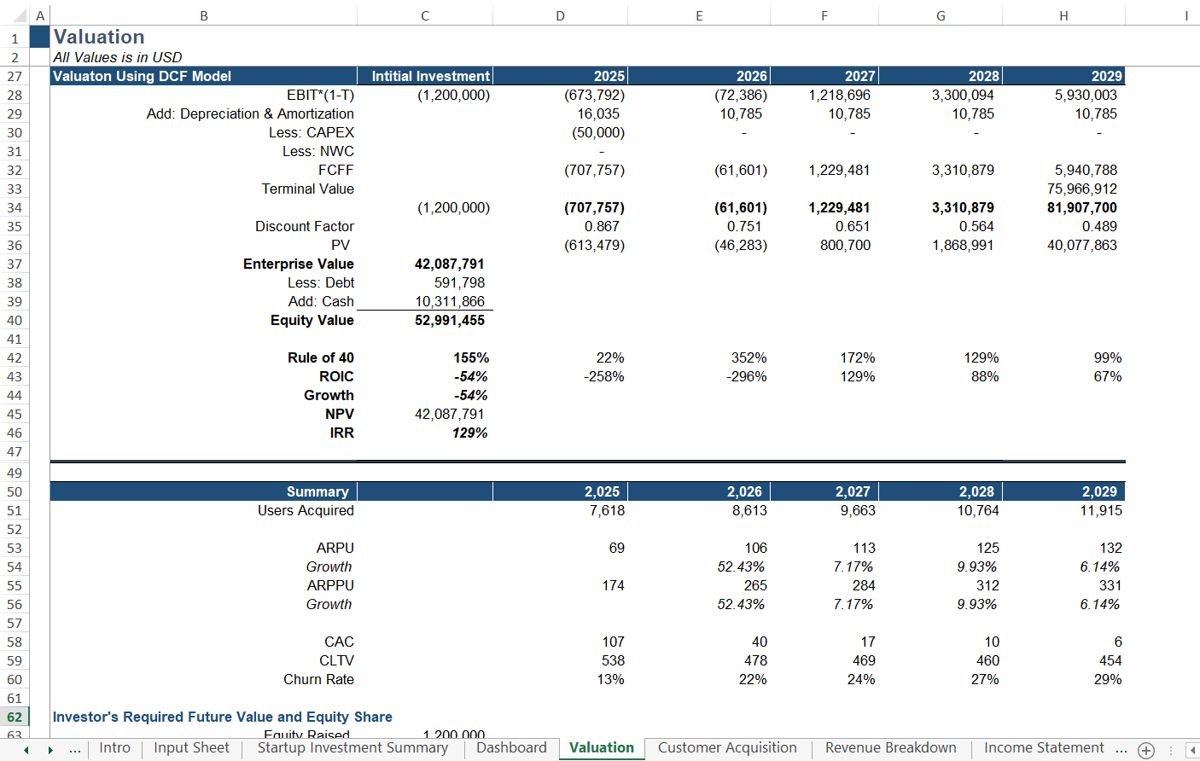The height and width of the screenshot is (761, 1200).
Task: Select the Intro sheet tab
Action: (x=114, y=748)
